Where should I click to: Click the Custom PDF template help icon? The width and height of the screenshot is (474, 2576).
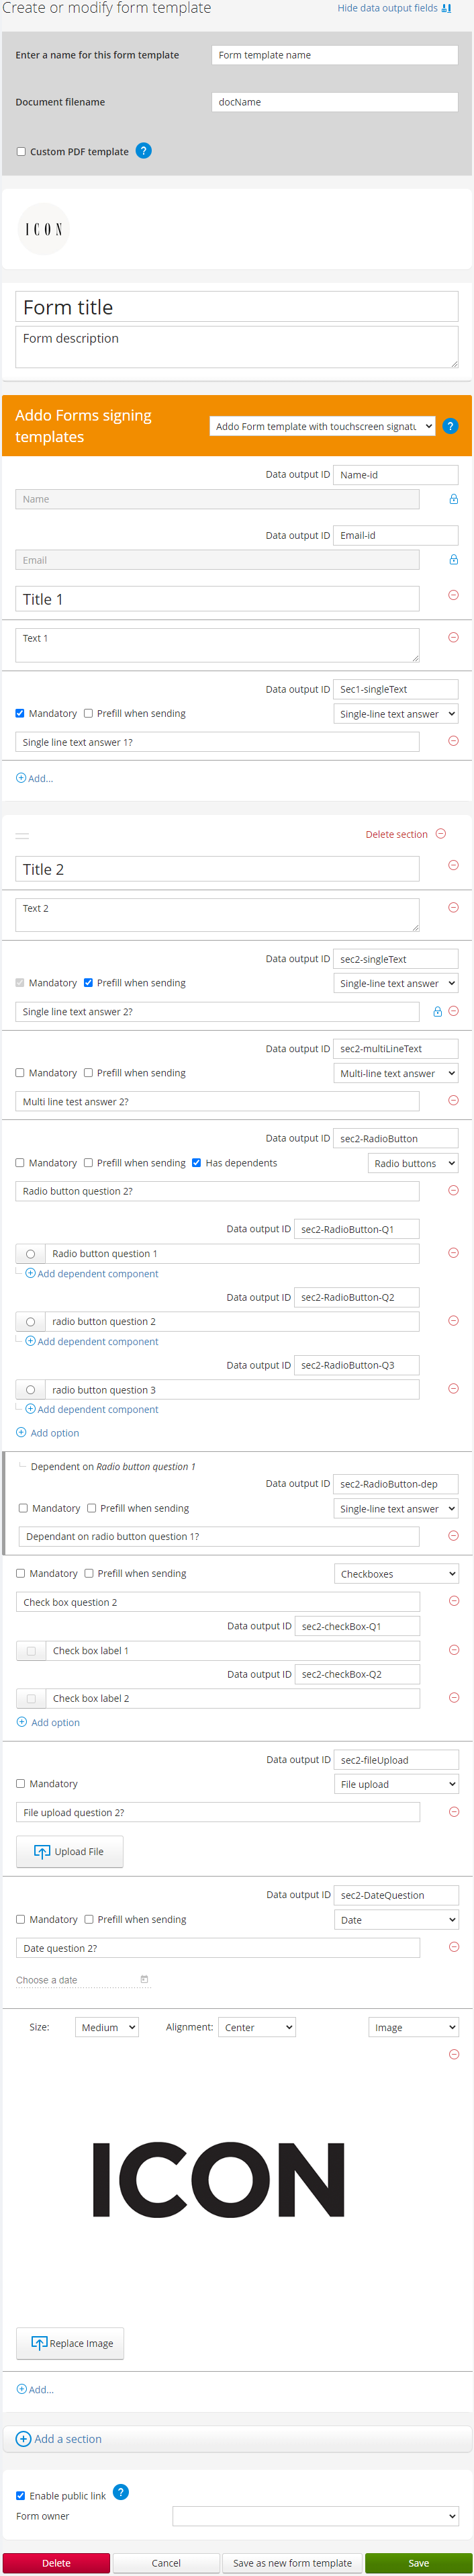[143, 151]
